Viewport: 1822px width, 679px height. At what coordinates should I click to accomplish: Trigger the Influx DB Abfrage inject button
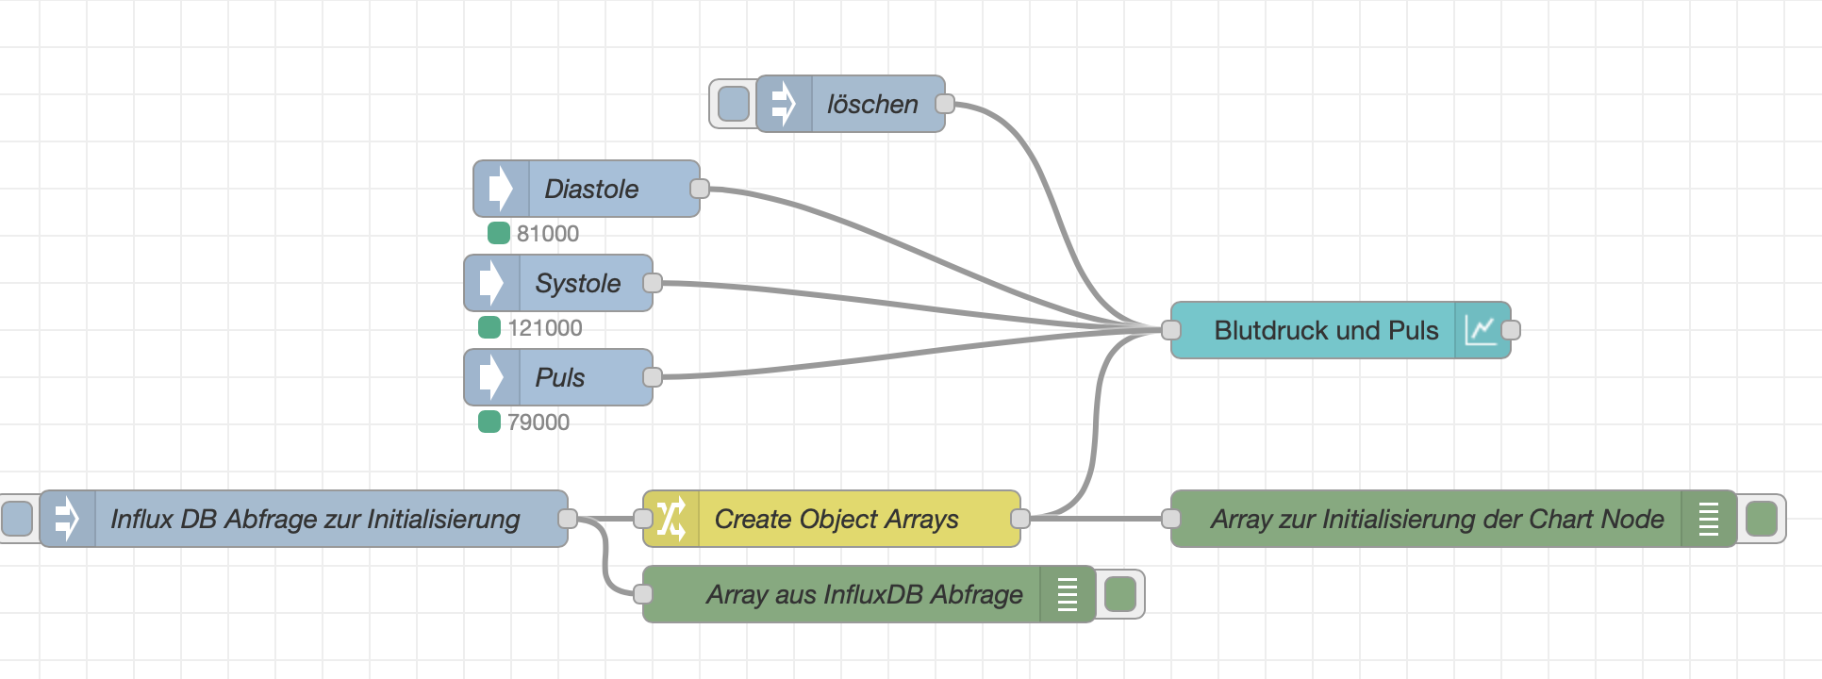17,519
